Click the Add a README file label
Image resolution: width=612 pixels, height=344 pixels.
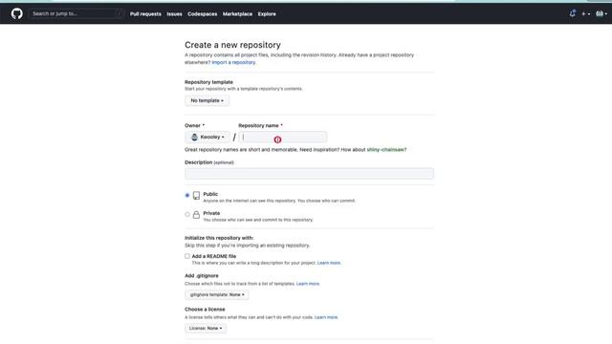[x=214, y=256]
